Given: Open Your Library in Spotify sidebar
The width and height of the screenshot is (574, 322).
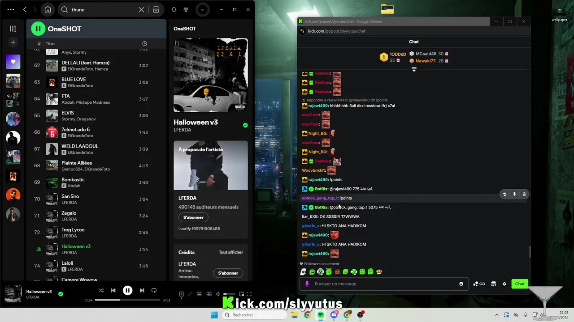Looking at the screenshot, I should (13, 29).
